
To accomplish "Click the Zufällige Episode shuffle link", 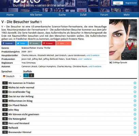I will pos(118,63).
